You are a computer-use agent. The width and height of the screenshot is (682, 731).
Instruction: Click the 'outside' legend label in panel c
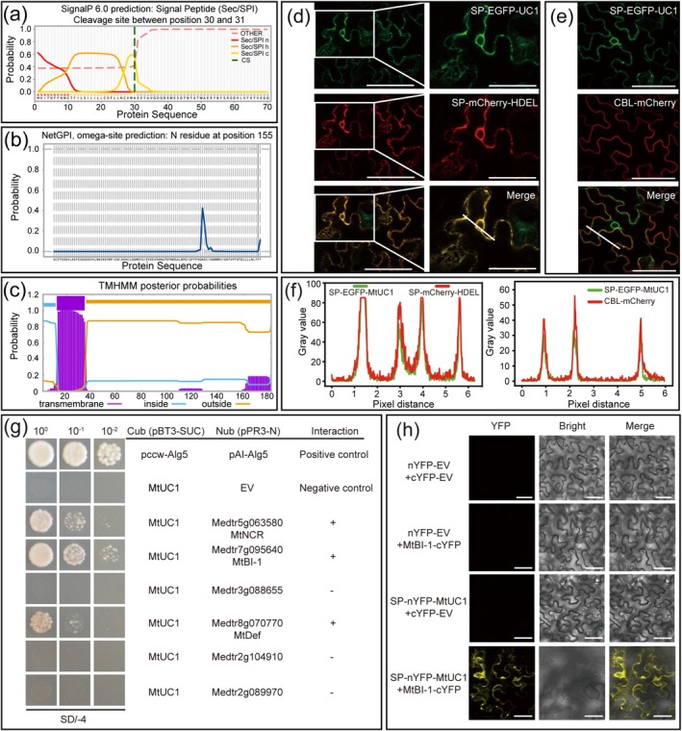tap(216, 404)
